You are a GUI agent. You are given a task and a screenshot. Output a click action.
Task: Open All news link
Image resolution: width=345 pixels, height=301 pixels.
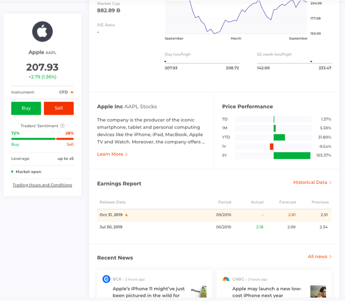pos(320,257)
